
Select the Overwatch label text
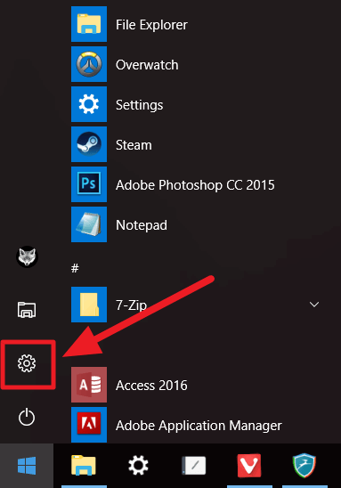pos(147,65)
